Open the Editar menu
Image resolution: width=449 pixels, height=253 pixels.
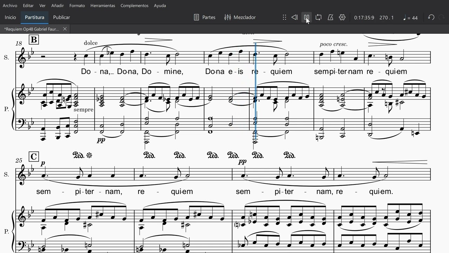[x=28, y=6]
